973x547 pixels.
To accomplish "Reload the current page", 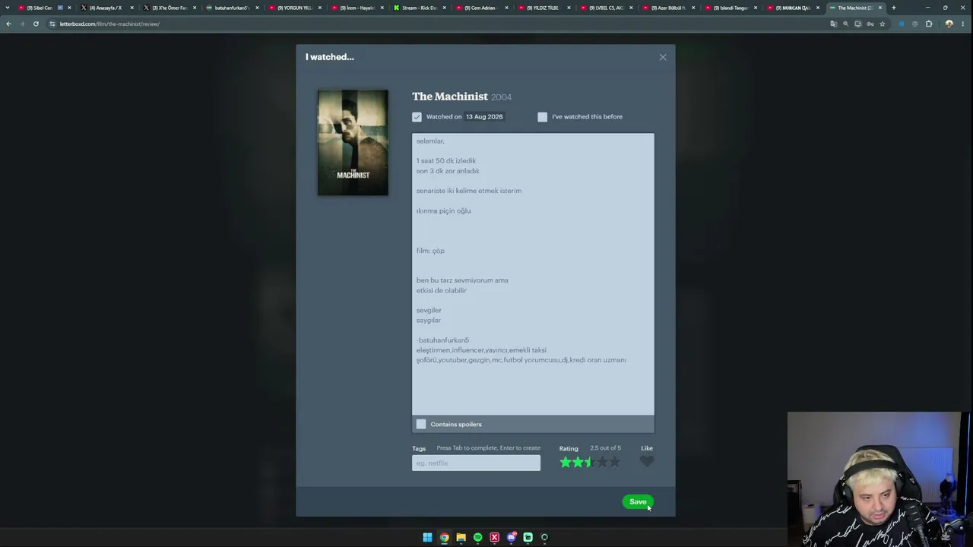I will 36,24.
